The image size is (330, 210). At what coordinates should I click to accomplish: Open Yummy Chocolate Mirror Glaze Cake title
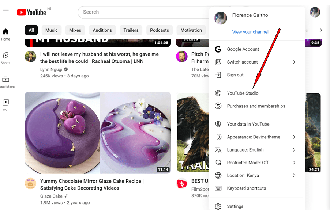pyautogui.click(x=92, y=184)
